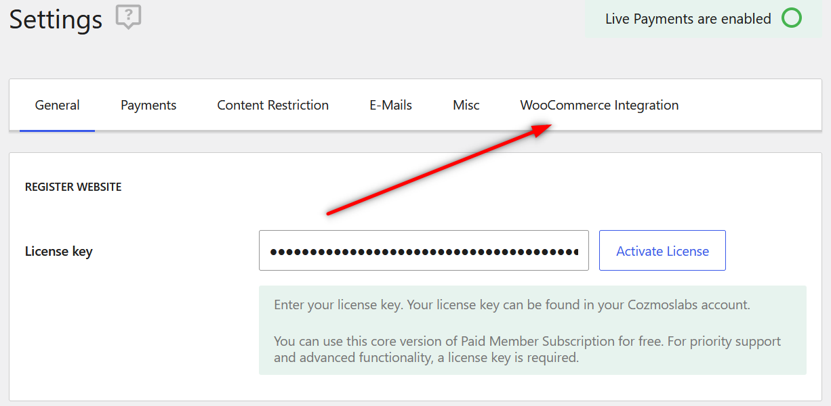Open the WooCommerce Integration tab
Screen dimensions: 831x406
tap(599, 105)
